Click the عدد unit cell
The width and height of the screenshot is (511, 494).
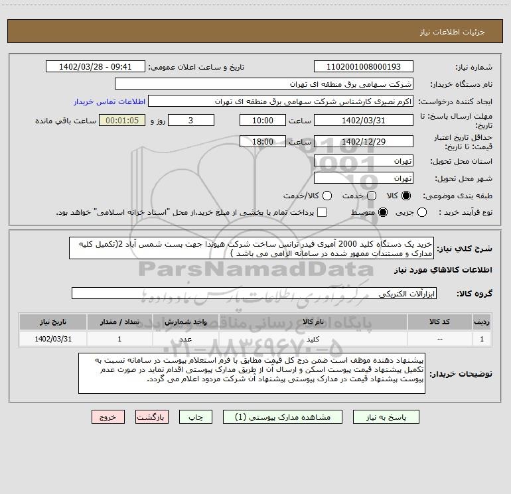(185, 339)
